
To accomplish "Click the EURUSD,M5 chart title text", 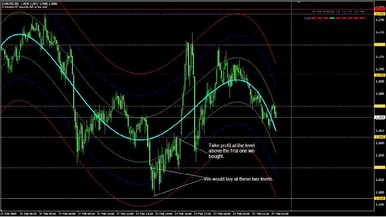I will tap(10, 4).
